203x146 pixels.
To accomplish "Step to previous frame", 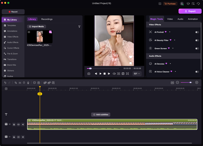I will click(x=96, y=73).
